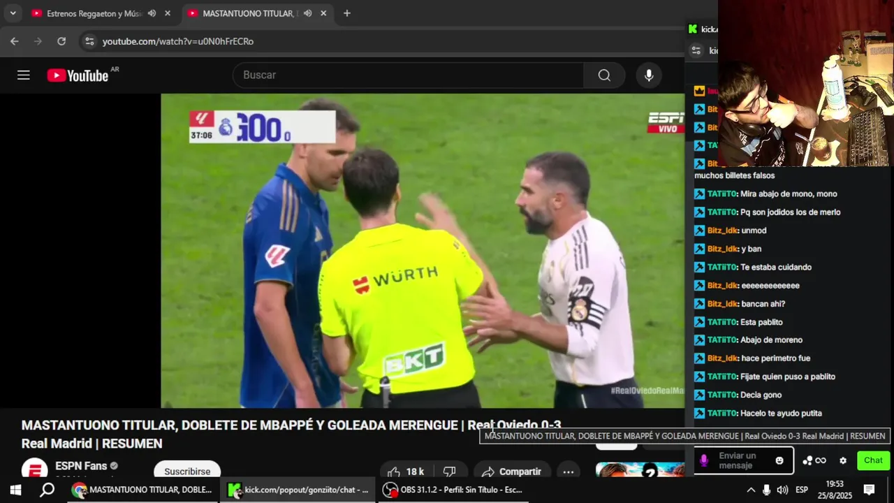Click the system tray microphone icon
The image size is (894, 503).
coord(767,490)
